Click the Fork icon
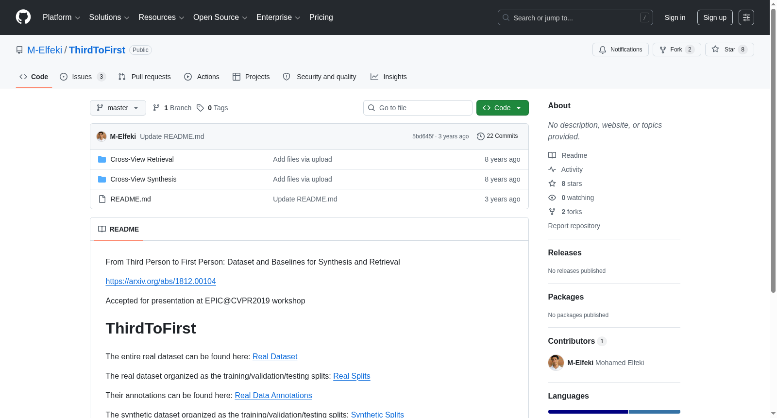777x418 pixels. click(663, 50)
